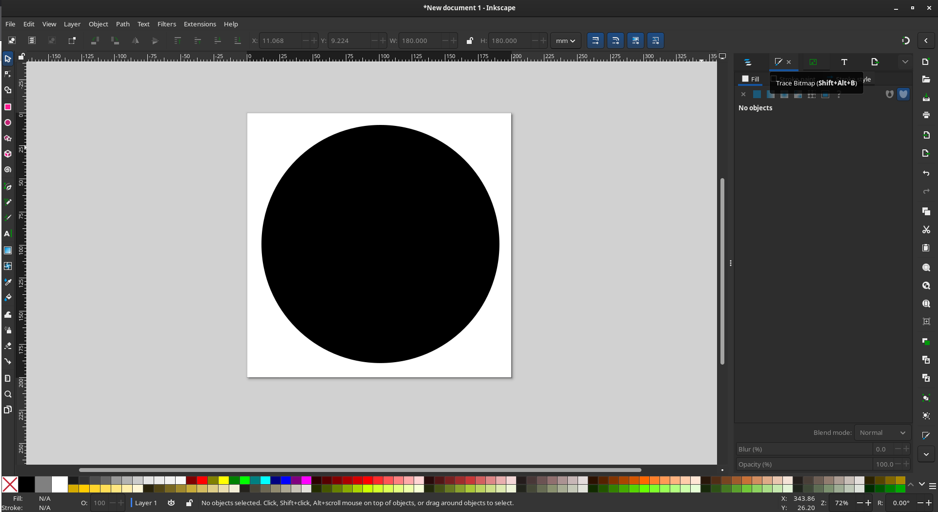Click the X position input field
The width and height of the screenshot is (938, 512).
click(x=280, y=41)
